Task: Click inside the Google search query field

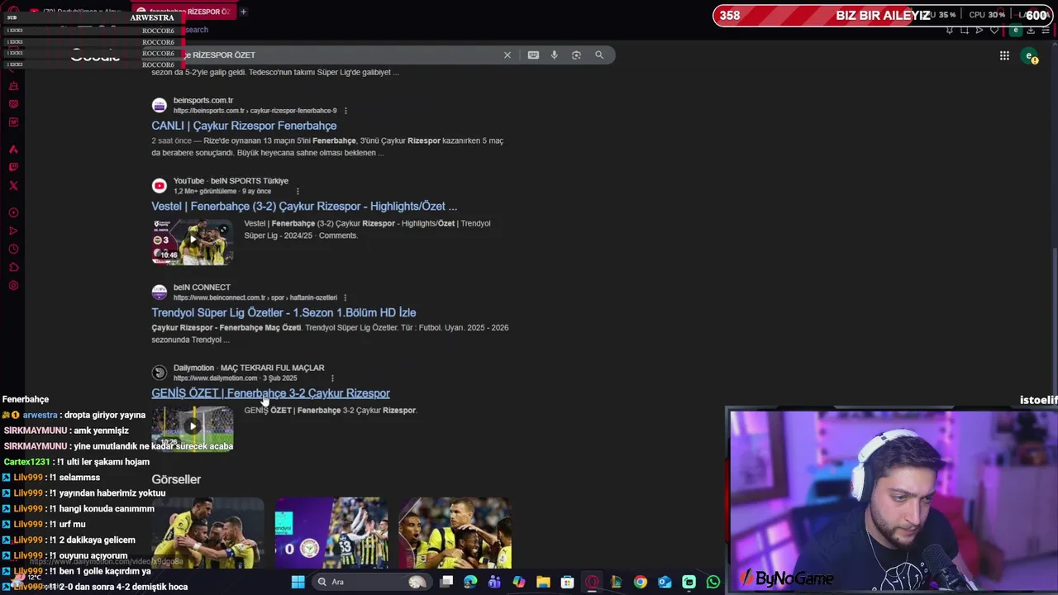Action: 343,55
